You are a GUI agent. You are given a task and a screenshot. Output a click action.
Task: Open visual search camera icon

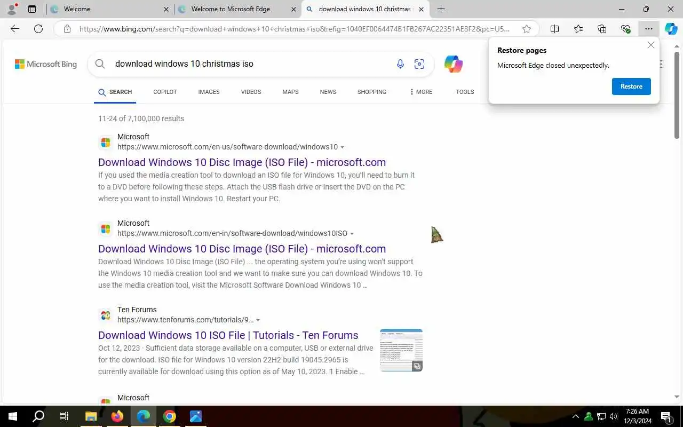point(419,64)
